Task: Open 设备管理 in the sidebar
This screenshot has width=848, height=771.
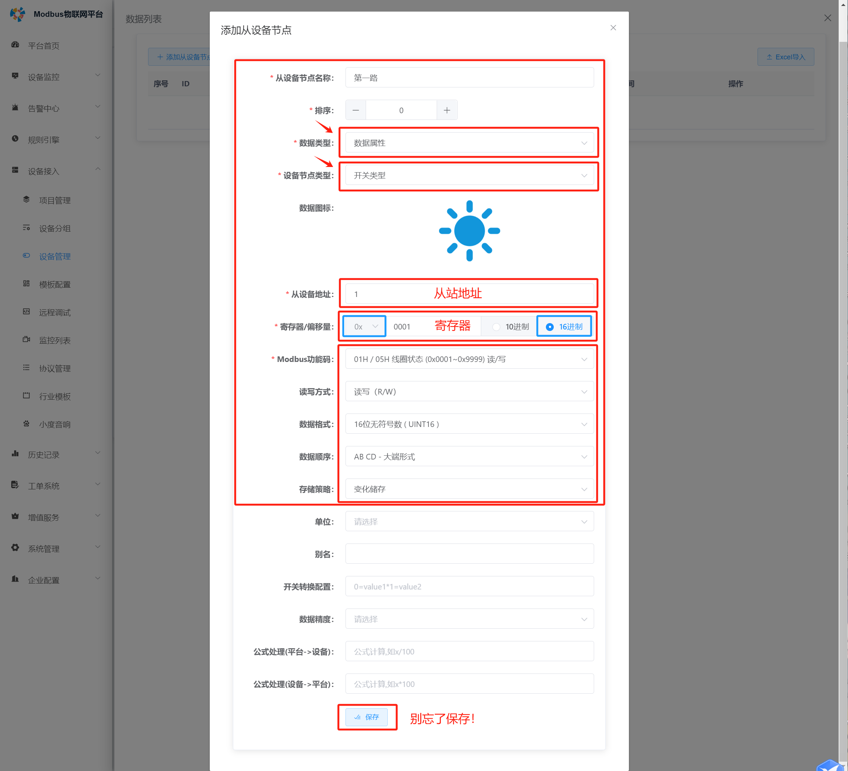Action: (55, 256)
